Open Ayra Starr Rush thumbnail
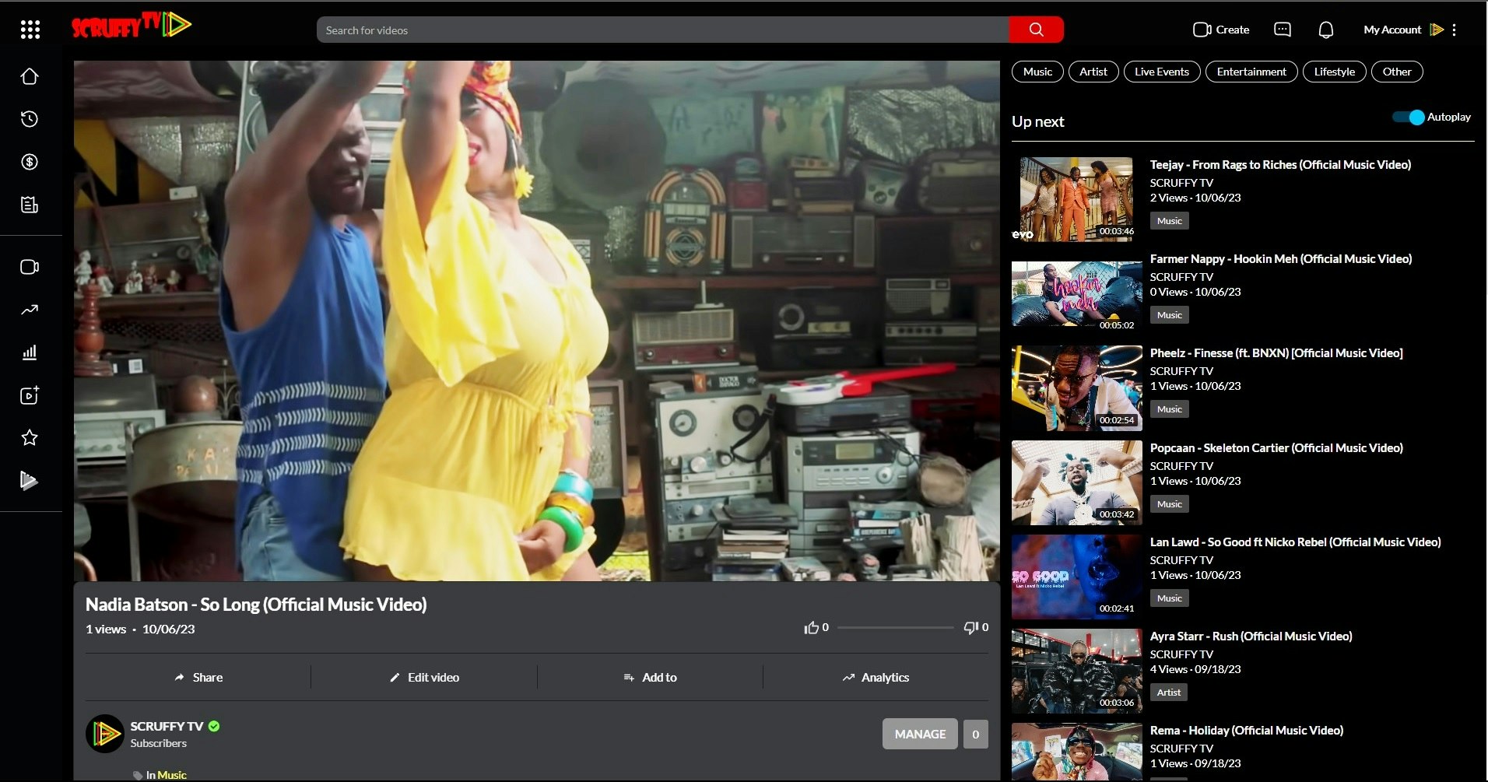The image size is (1488, 782). point(1077,671)
